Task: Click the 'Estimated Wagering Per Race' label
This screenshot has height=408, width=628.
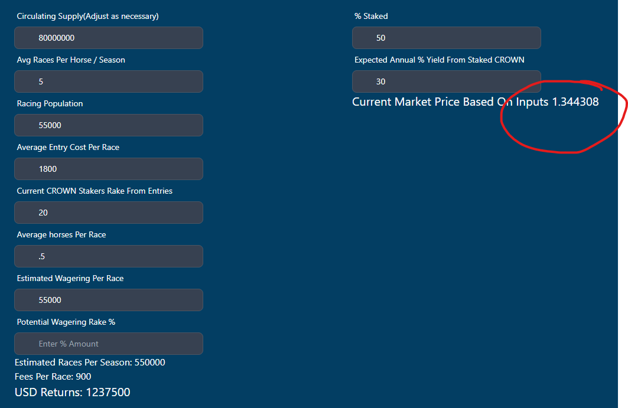Action: click(70, 278)
